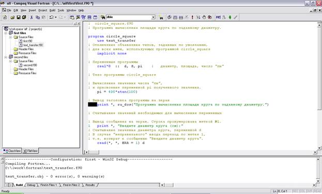Click the Compile icon in Build minibar
Image resolution: width=322 pixels, height=194 pixels.
tap(169, 17)
